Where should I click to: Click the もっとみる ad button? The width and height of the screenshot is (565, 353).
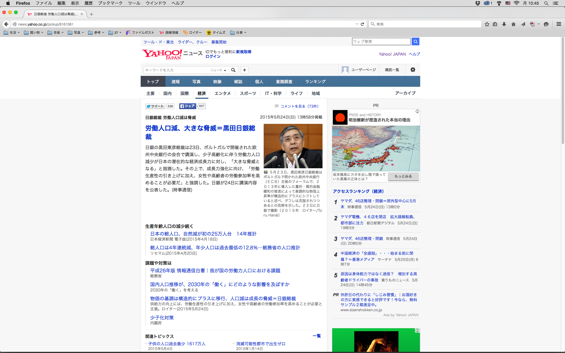pos(403,176)
